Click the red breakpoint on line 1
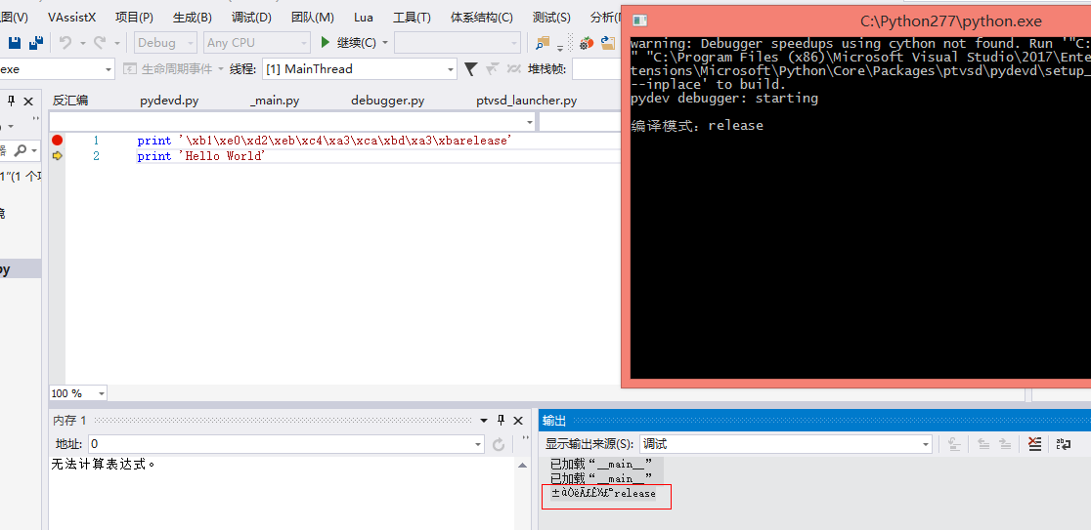Image resolution: width=1091 pixels, height=530 pixels. (57, 141)
